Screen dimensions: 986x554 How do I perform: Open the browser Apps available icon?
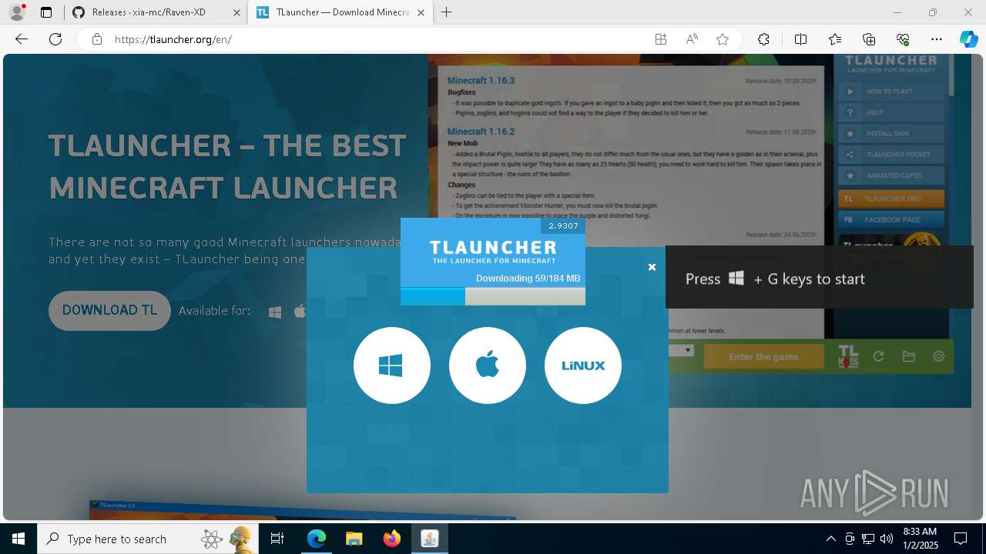(661, 39)
